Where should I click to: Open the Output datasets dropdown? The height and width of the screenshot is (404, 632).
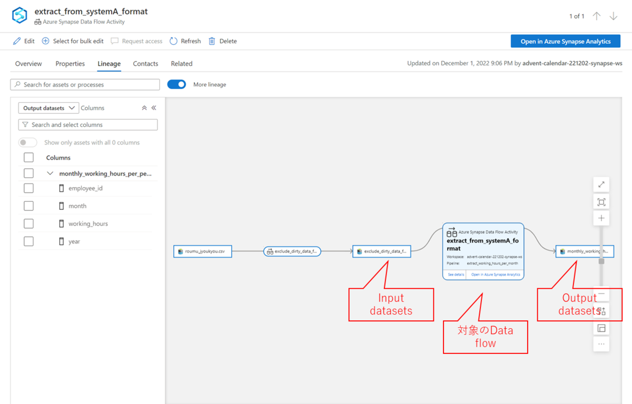click(48, 108)
